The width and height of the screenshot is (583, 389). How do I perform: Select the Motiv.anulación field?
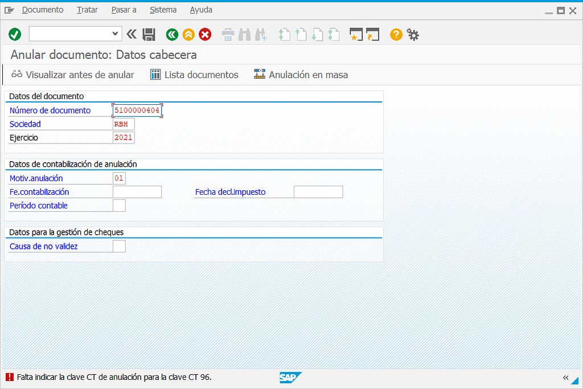pyautogui.click(x=119, y=178)
